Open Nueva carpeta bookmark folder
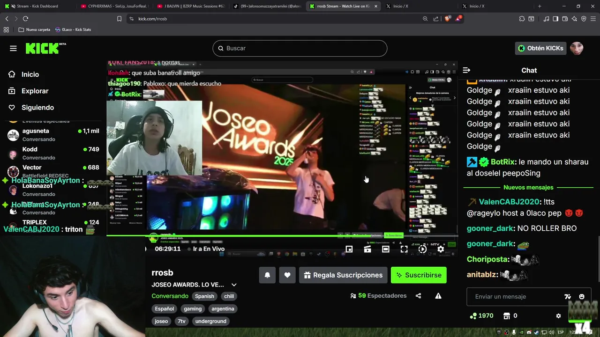This screenshot has width=600, height=337. click(34, 29)
